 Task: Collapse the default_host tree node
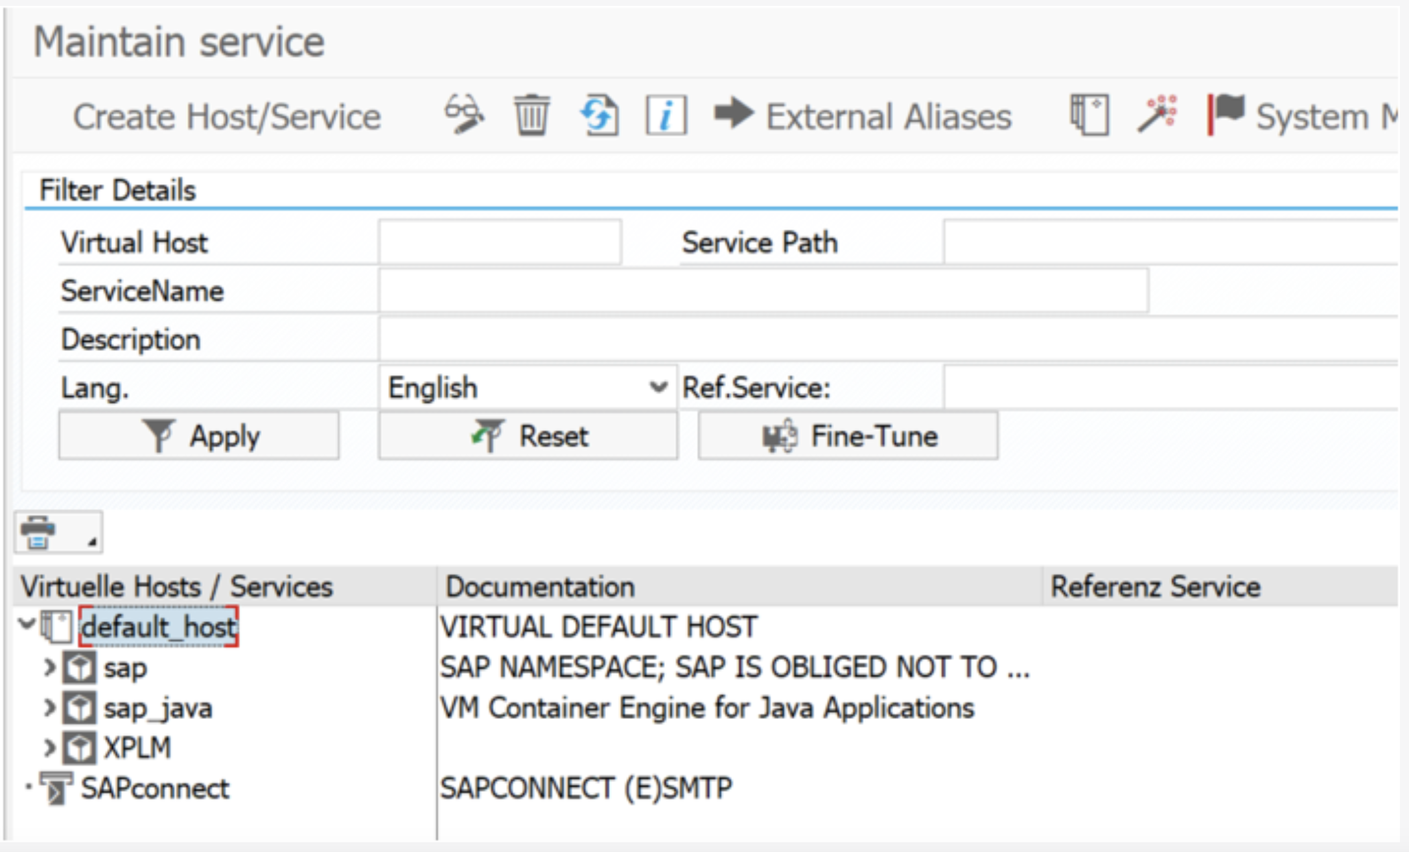coord(27,624)
